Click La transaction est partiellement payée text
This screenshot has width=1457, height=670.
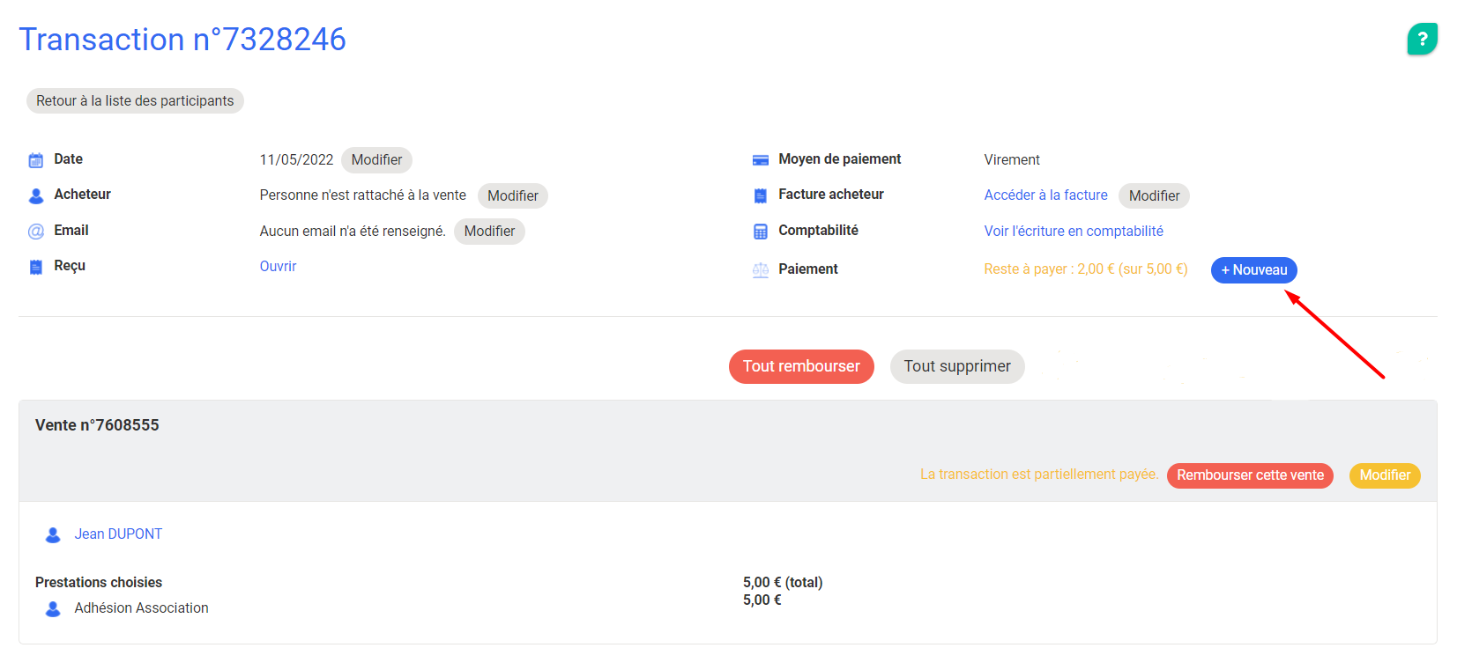pyautogui.click(x=1039, y=475)
